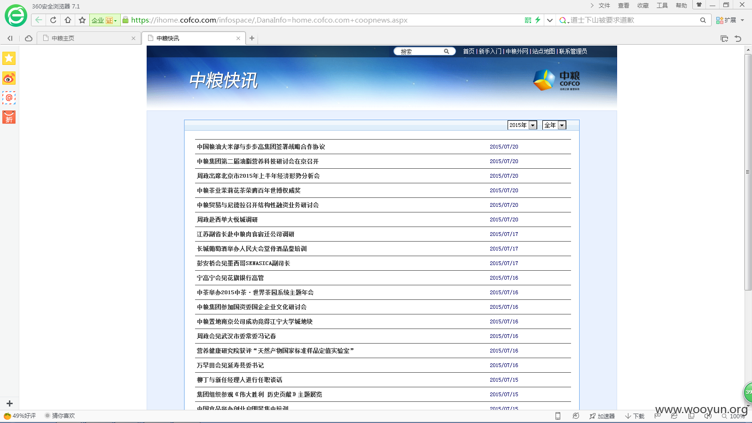The image size is (752, 423).
Task: Reload the page with the refresh icon
Action: click(53, 20)
